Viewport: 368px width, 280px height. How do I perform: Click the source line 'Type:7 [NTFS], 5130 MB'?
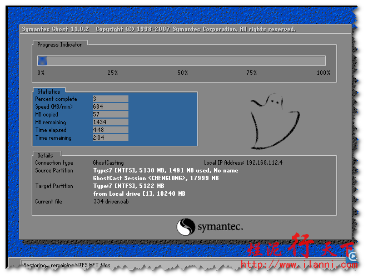tap(166, 170)
